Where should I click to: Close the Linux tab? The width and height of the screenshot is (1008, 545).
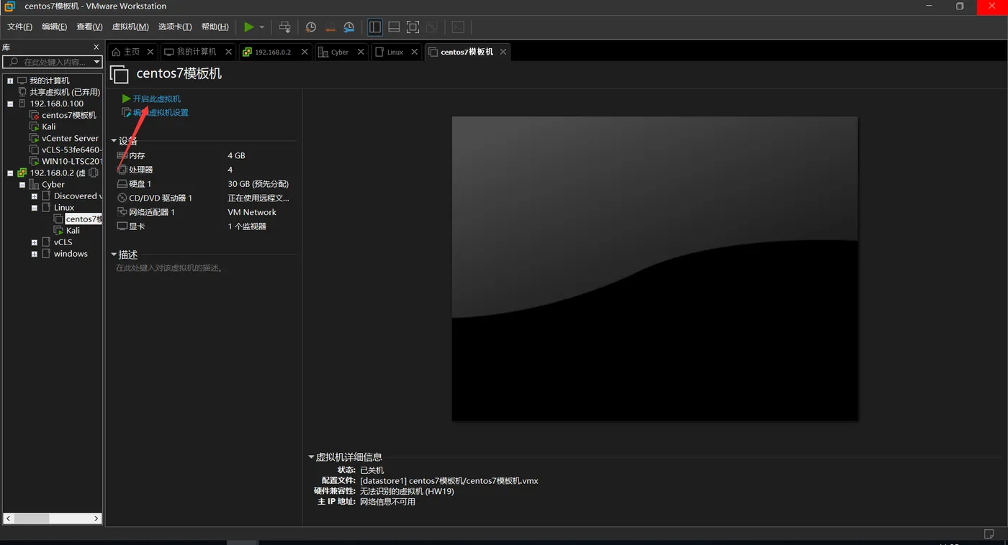[x=415, y=52]
